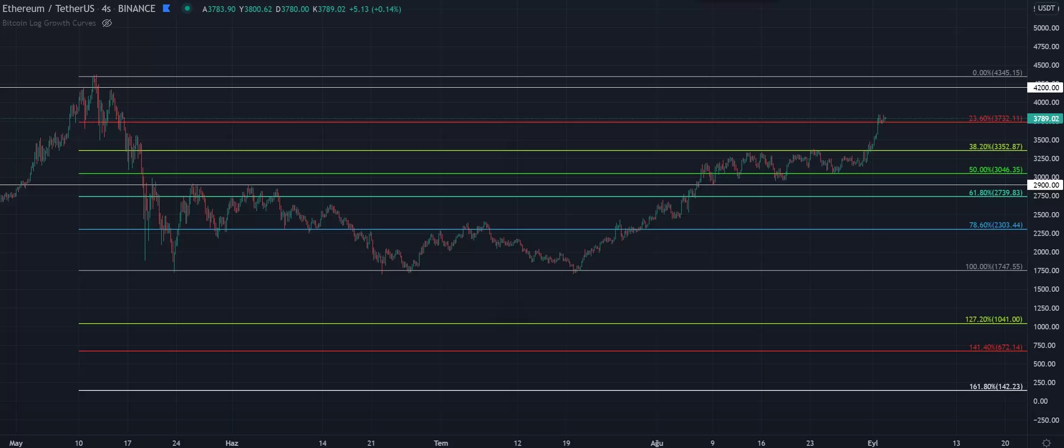Open the USDT currency dropdown
Screen dimensions: 1064x448
point(1046,8)
